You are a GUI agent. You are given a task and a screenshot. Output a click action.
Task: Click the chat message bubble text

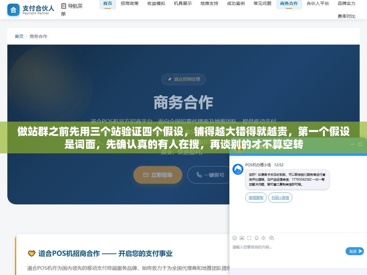pyautogui.click(x=287, y=179)
